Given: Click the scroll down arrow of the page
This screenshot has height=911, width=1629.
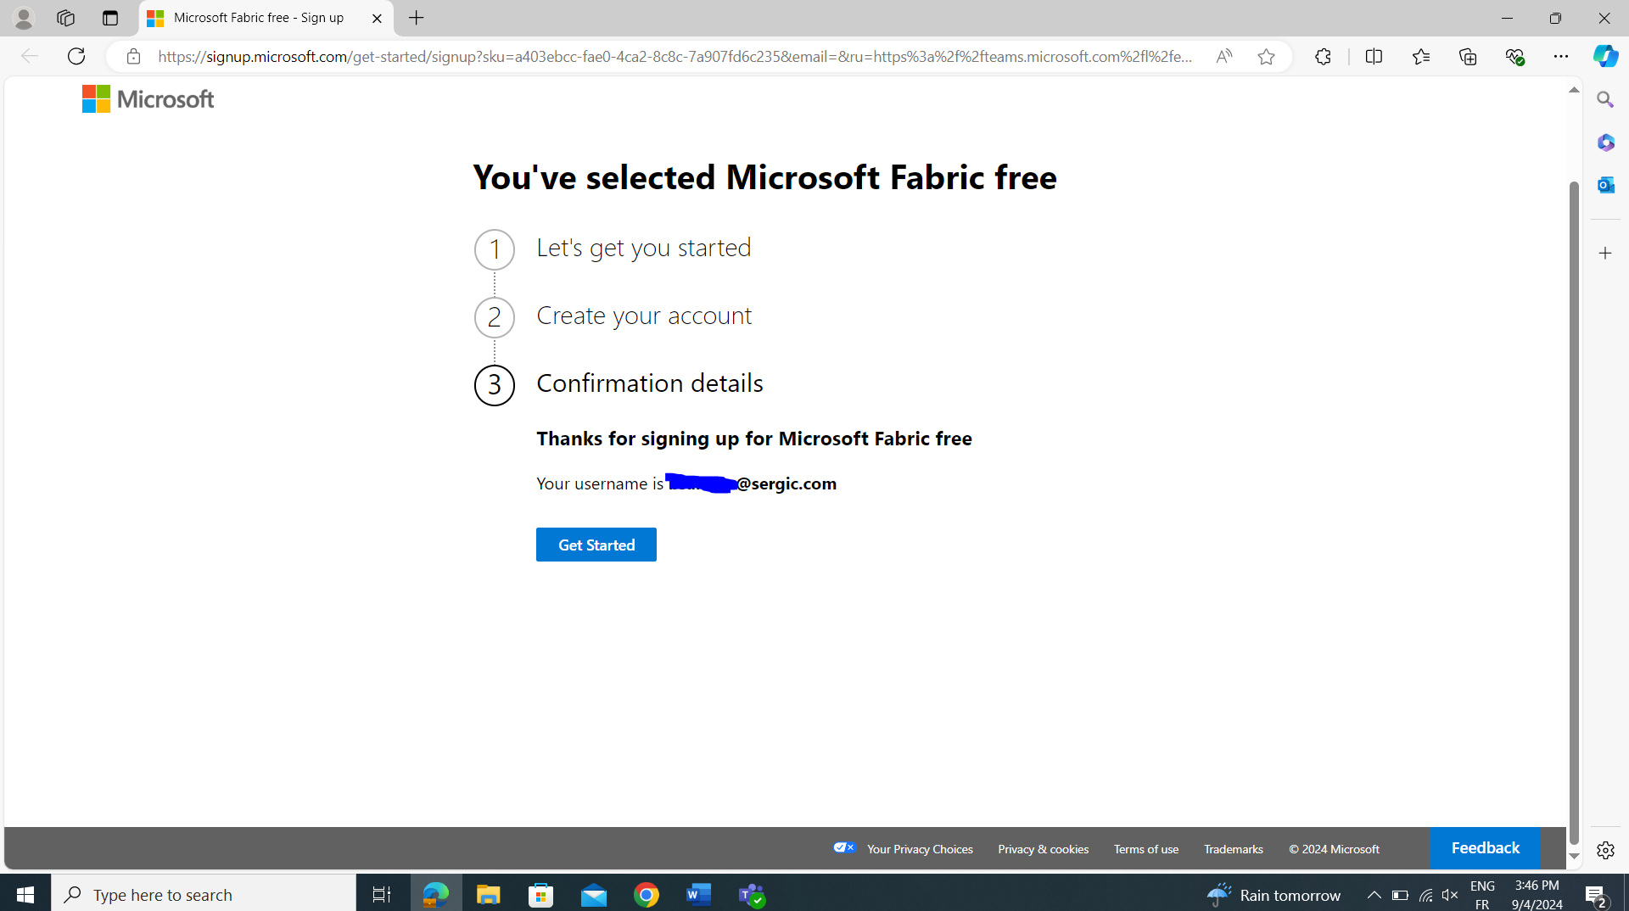Looking at the screenshot, I should coord(1574,857).
